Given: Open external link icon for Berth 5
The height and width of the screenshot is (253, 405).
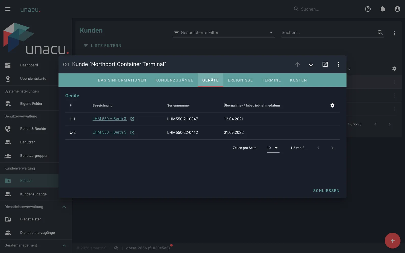Looking at the screenshot, I should click(132, 133).
